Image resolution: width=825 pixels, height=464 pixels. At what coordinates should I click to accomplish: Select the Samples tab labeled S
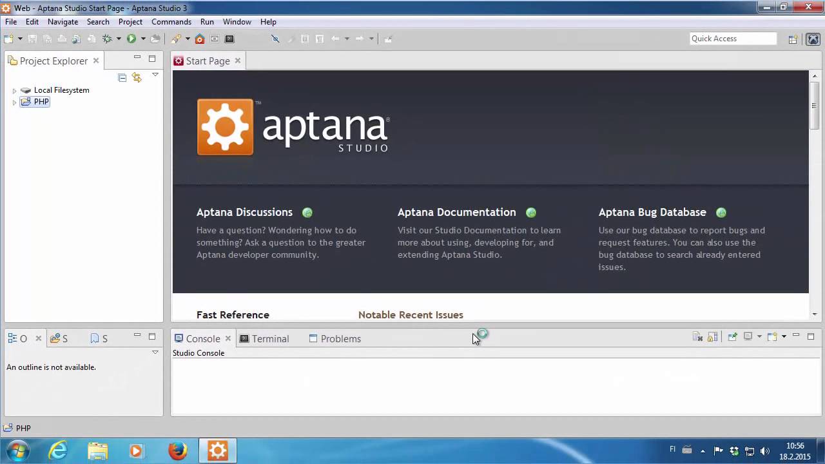[x=59, y=338]
